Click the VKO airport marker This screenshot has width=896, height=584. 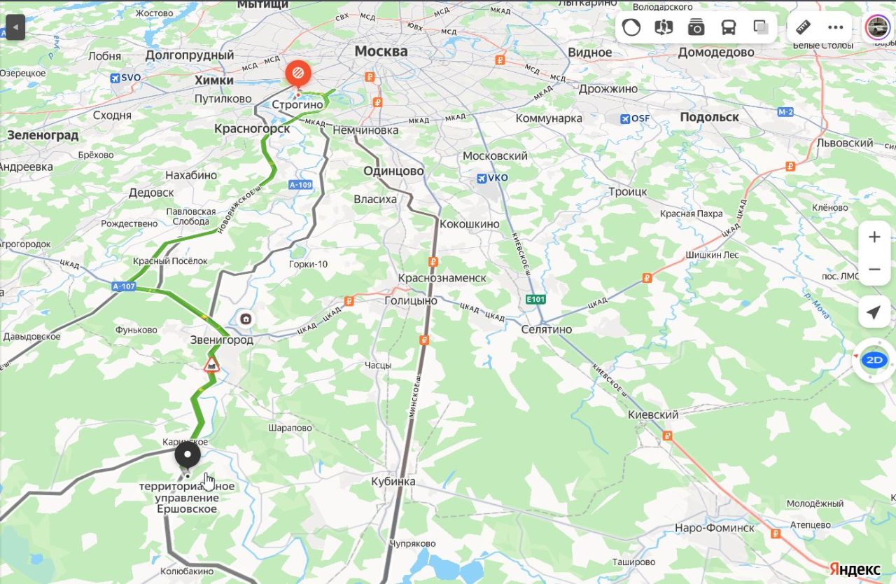point(482,178)
